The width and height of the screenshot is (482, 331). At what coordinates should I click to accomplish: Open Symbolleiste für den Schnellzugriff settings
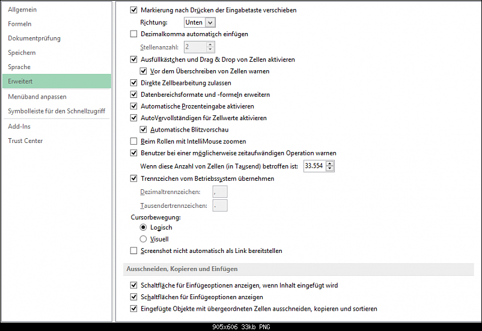pyautogui.click(x=56, y=111)
